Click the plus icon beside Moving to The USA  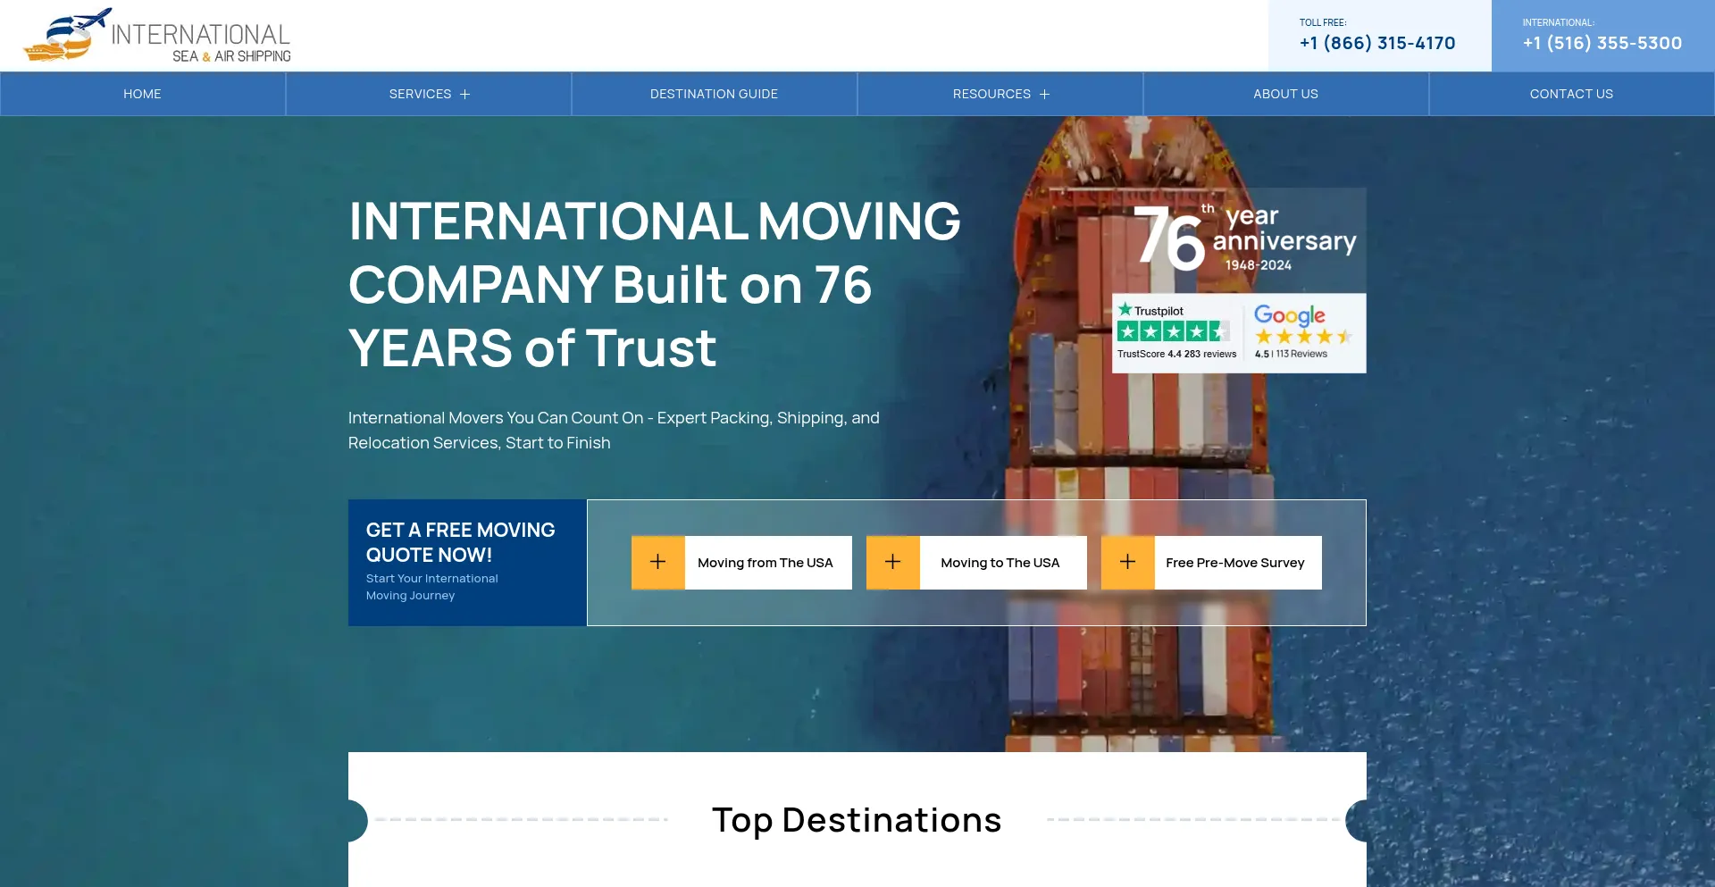click(892, 562)
